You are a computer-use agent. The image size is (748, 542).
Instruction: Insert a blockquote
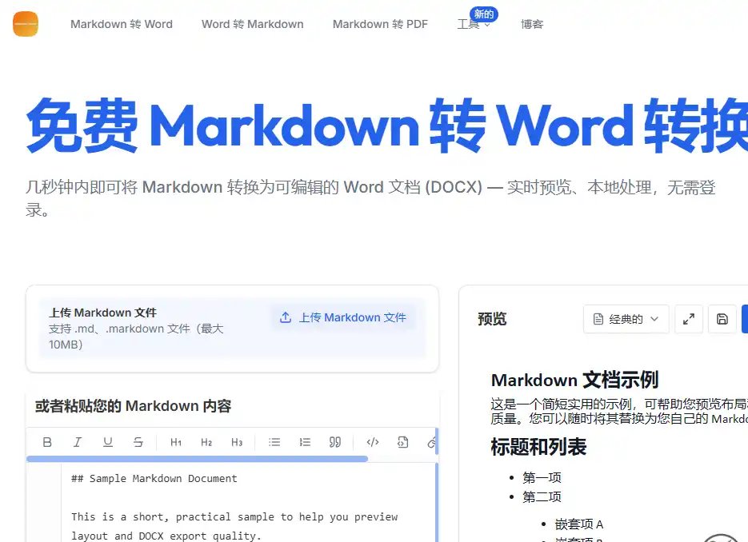(335, 442)
